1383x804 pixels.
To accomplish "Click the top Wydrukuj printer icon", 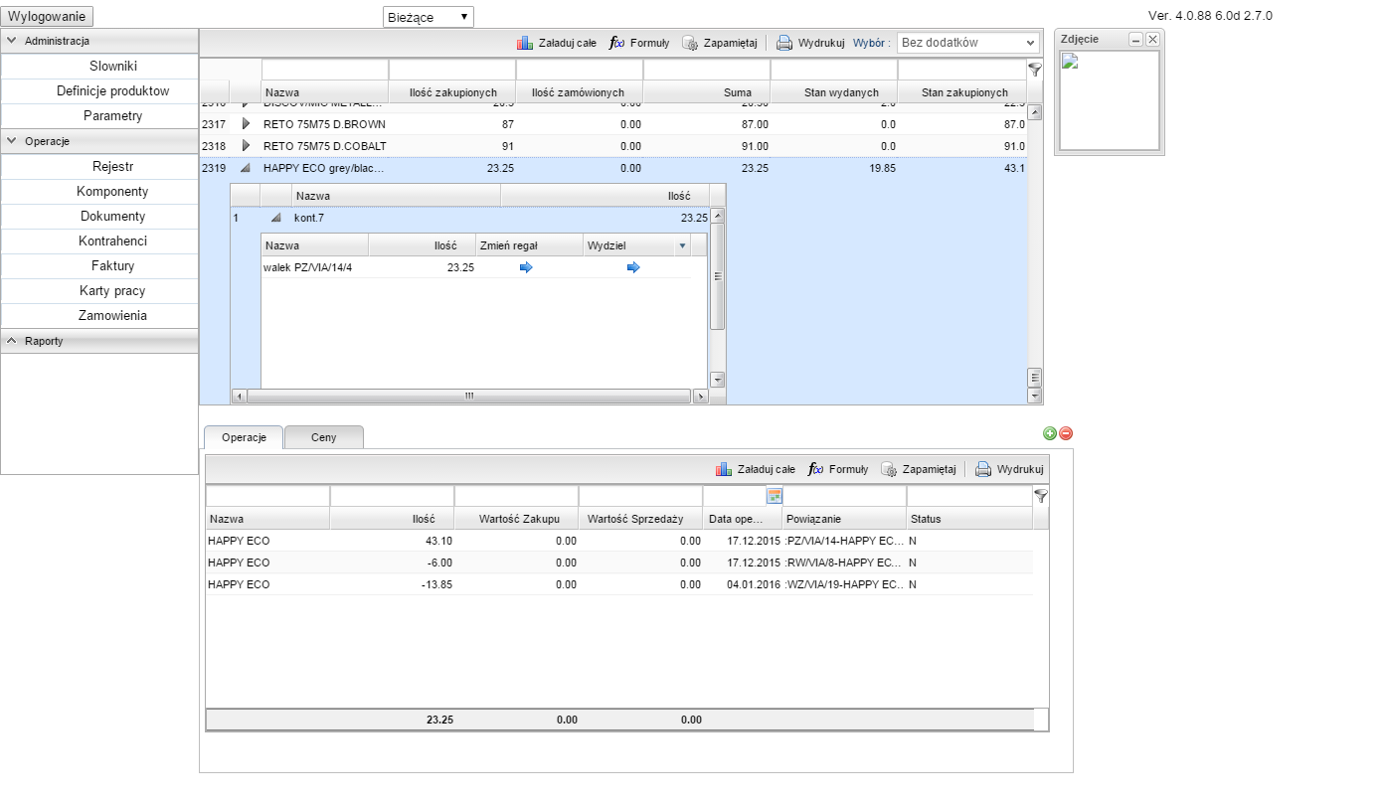I will coord(784,43).
